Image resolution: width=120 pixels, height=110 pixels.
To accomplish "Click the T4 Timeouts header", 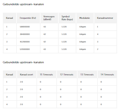I will [x=107, y=74].
